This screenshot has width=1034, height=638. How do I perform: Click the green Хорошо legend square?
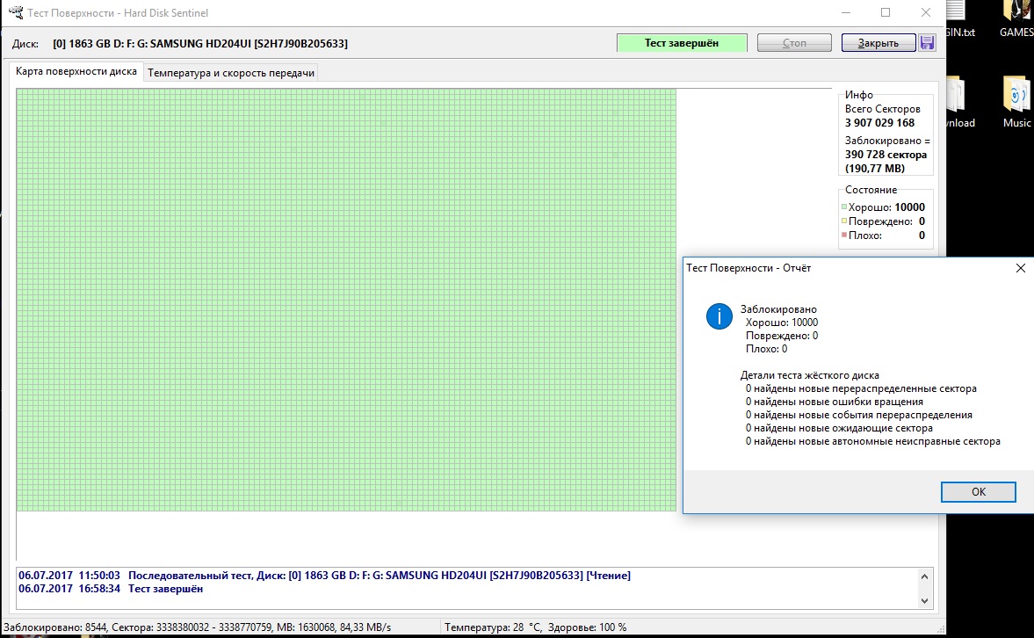click(x=844, y=207)
